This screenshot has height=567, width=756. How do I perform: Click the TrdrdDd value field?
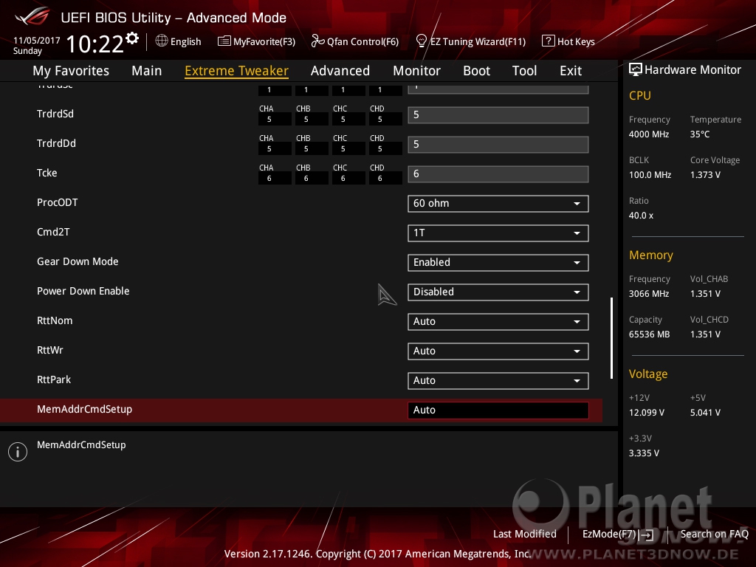point(498,145)
